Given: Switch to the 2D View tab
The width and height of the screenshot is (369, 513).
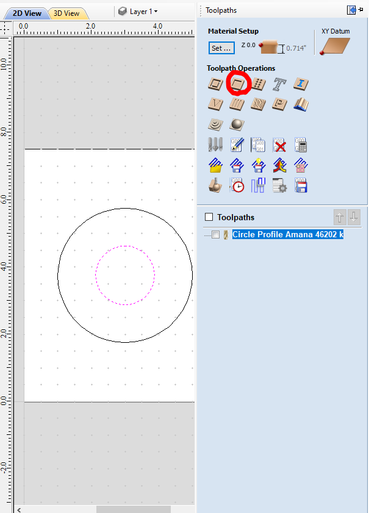Looking at the screenshot, I should click(x=27, y=13).
